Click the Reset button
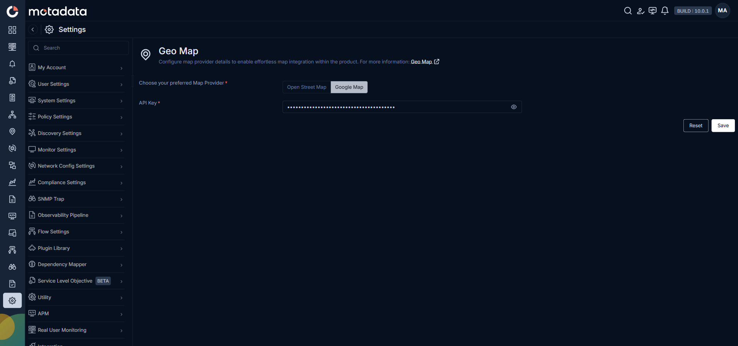The image size is (738, 346). [696, 126]
